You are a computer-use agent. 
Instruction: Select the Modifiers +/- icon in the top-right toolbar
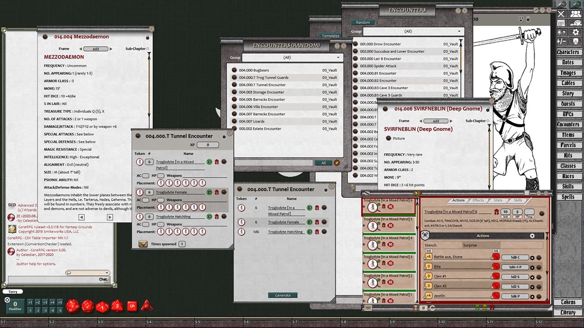[x=561, y=41]
